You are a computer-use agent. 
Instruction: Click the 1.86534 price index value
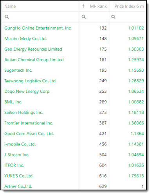tap(136, 91)
